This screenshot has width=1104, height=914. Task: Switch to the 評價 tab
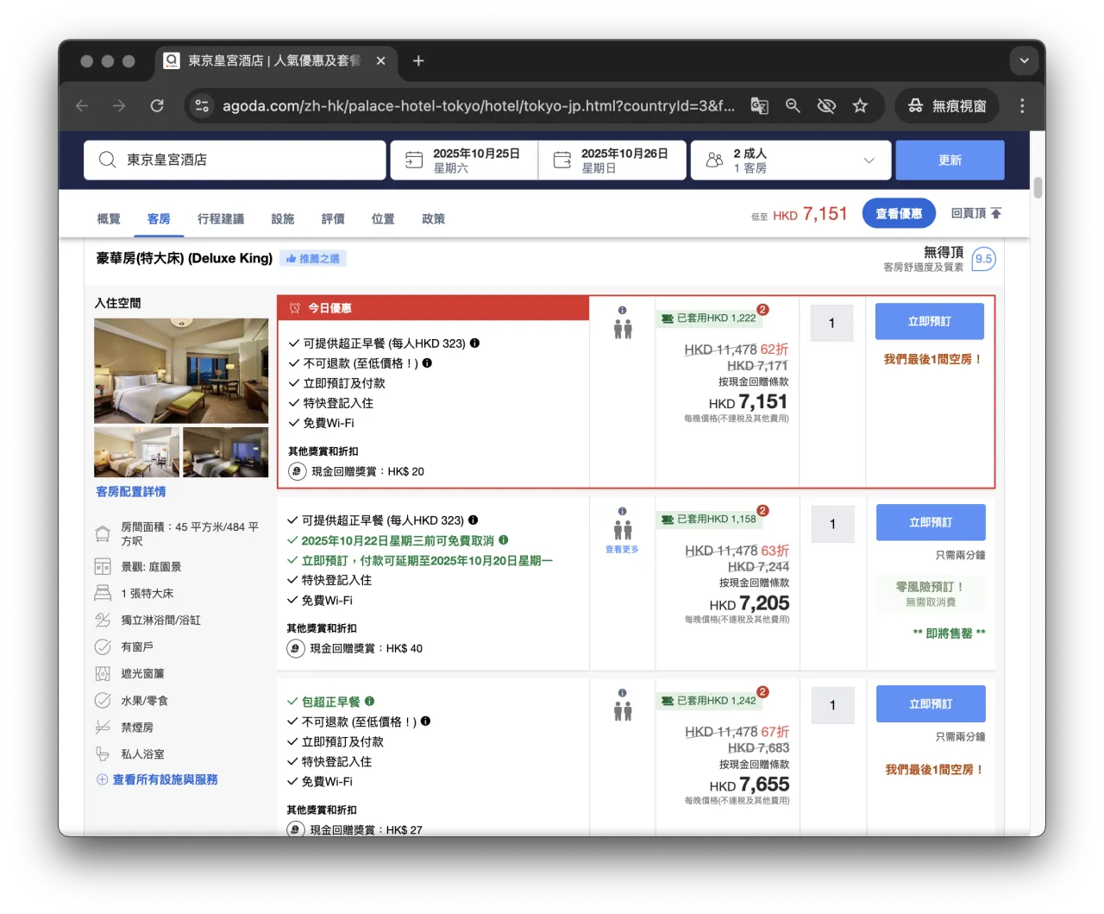tap(333, 218)
